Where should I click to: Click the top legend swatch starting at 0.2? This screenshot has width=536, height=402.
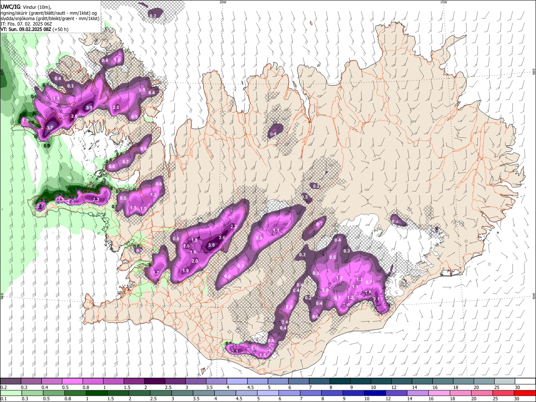[10, 381]
